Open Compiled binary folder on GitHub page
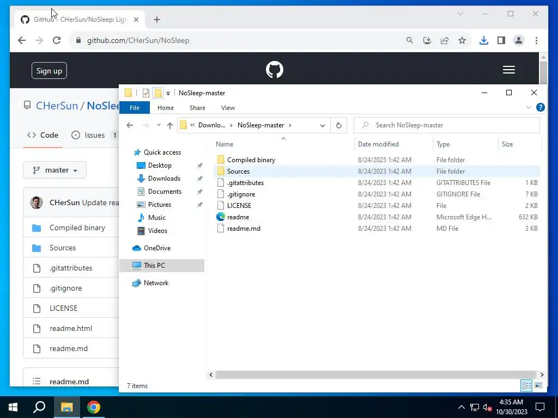 pyautogui.click(x=77, y=228)
